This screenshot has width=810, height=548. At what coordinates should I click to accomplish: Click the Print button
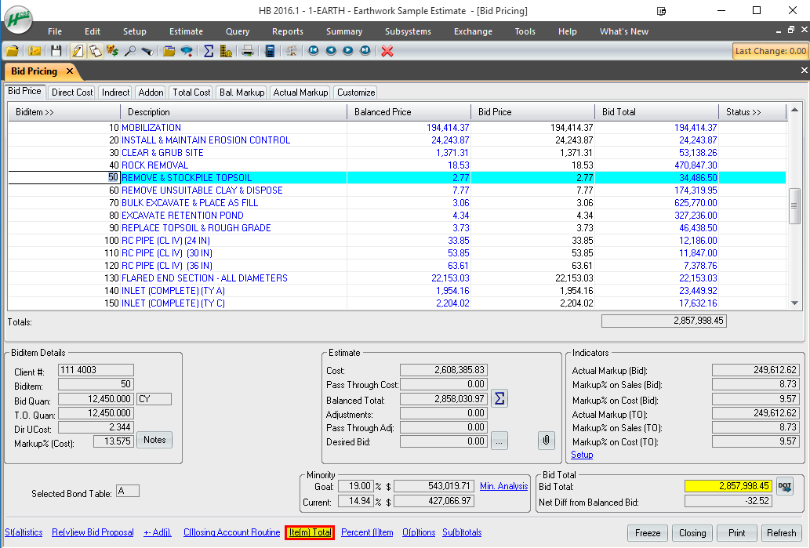pos(736,533)
